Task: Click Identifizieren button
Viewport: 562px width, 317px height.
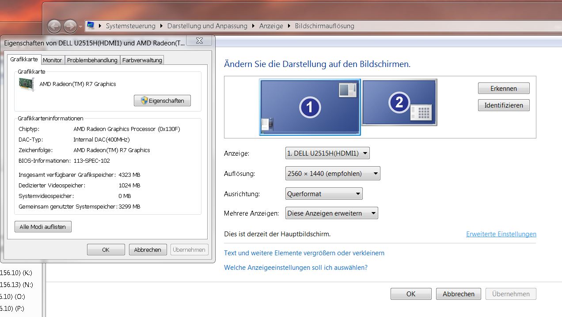Action: [504, 105]
